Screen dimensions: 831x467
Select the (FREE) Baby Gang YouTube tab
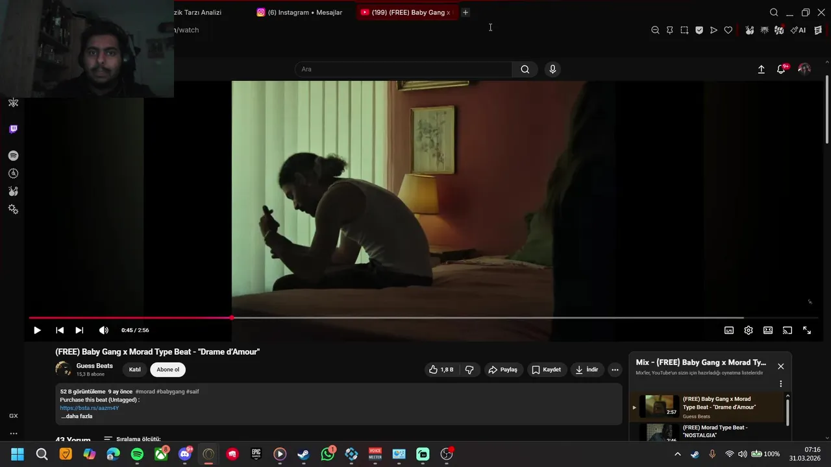click(406, 12)
